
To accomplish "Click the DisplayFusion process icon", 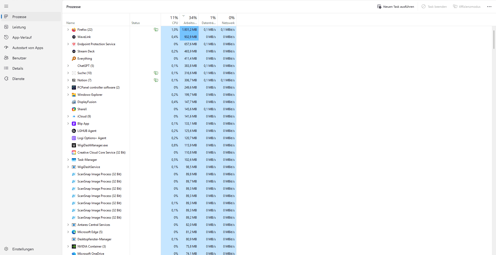I will point(74,102).
